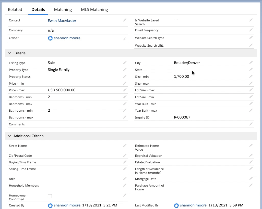Click the USD 900,000.00 price value
Screen dimensions: 262x209
click(62, 90)
